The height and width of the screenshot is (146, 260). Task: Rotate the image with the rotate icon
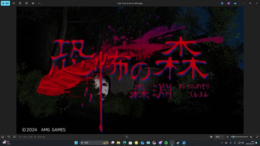(x=13, y=3)
